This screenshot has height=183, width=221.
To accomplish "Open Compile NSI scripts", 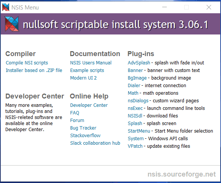I will 27,63.
